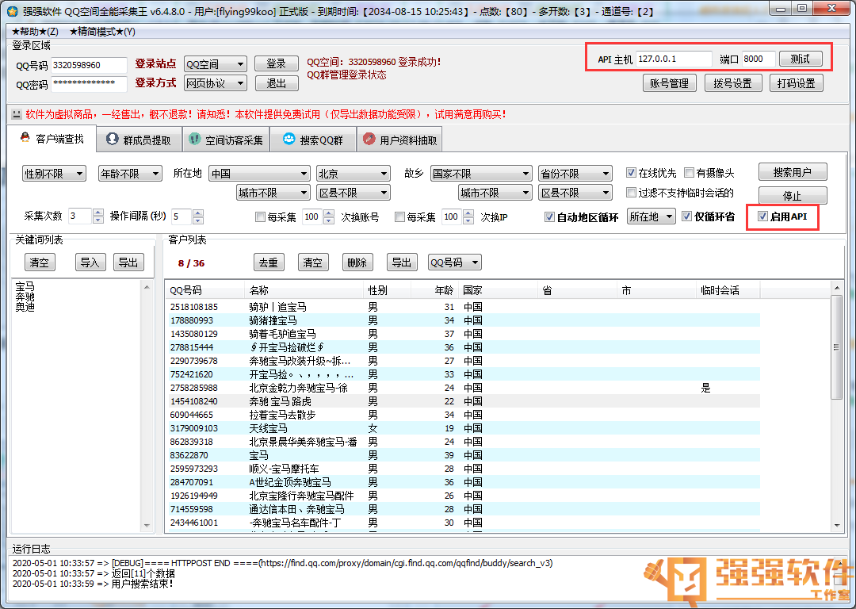
Task: Click the app star icon in title bar
Action: (x=12, y=11)
